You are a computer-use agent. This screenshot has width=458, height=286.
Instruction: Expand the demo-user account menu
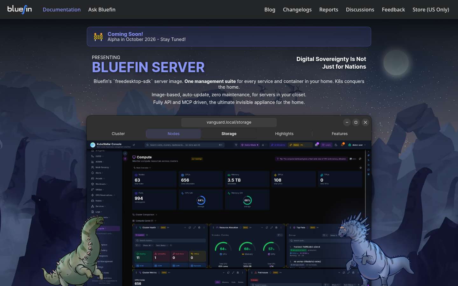tap(357, 145)
